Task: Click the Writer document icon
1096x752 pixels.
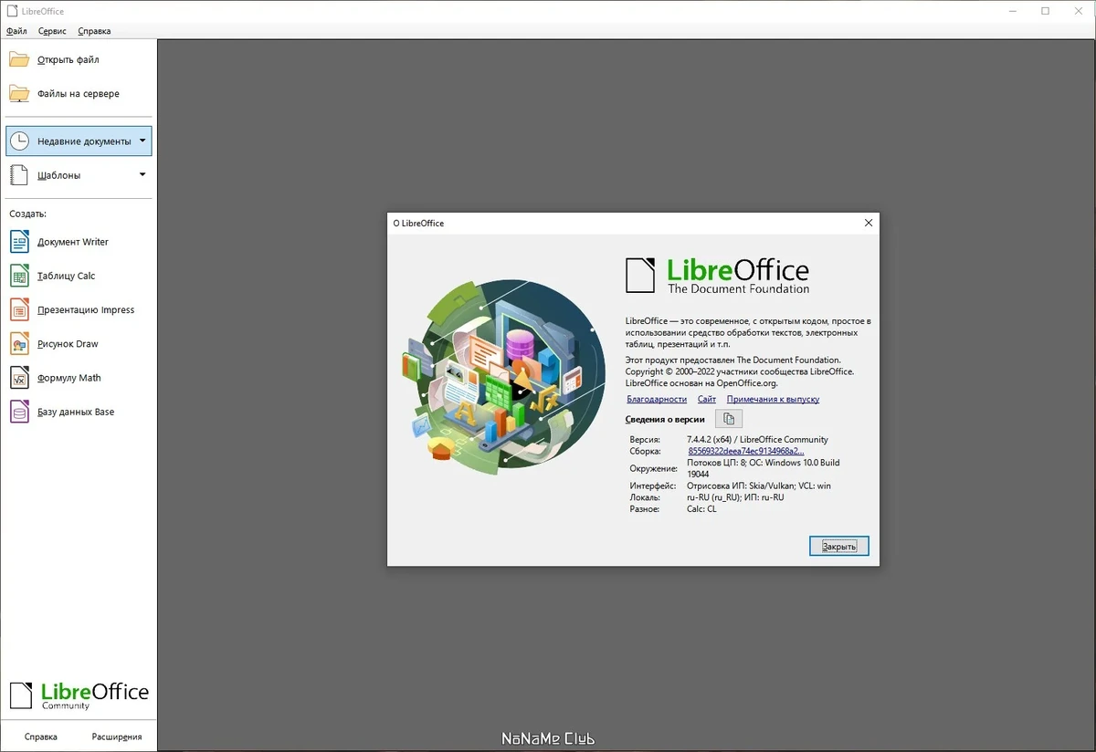Action: (x=19, y=242)
